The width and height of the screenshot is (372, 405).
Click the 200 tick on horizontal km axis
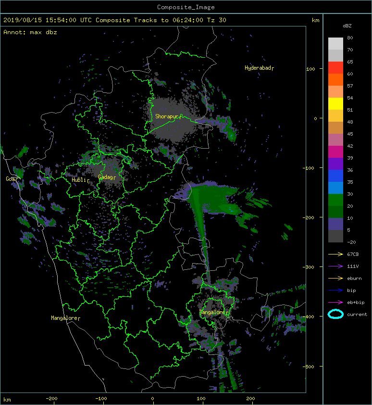pos(251,399)
